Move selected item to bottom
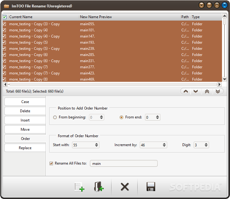Viewport: 230px width, 199px height. (218, 91)
